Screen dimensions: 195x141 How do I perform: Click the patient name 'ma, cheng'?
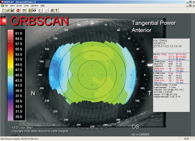coord(160,41)
